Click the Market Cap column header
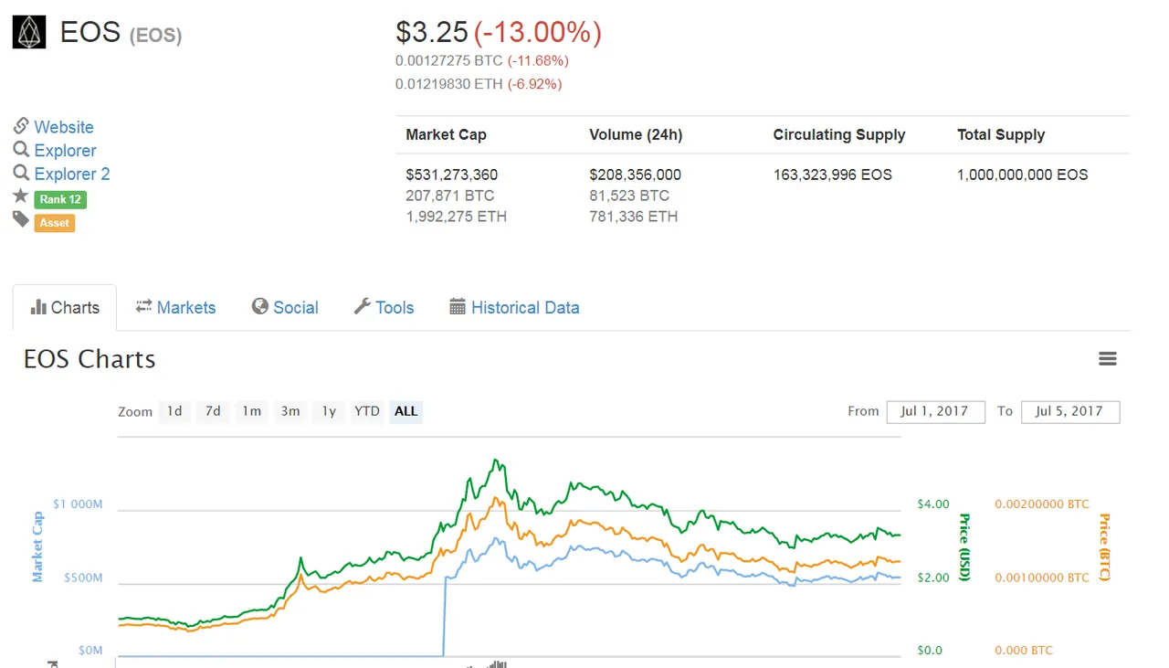The height and width of the screenshot is (668, 1169). [x=447, y=135]
